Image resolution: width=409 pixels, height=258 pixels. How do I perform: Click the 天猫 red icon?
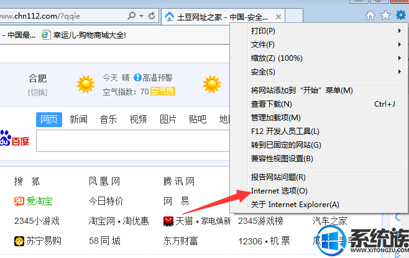click(x=168, y=221)
